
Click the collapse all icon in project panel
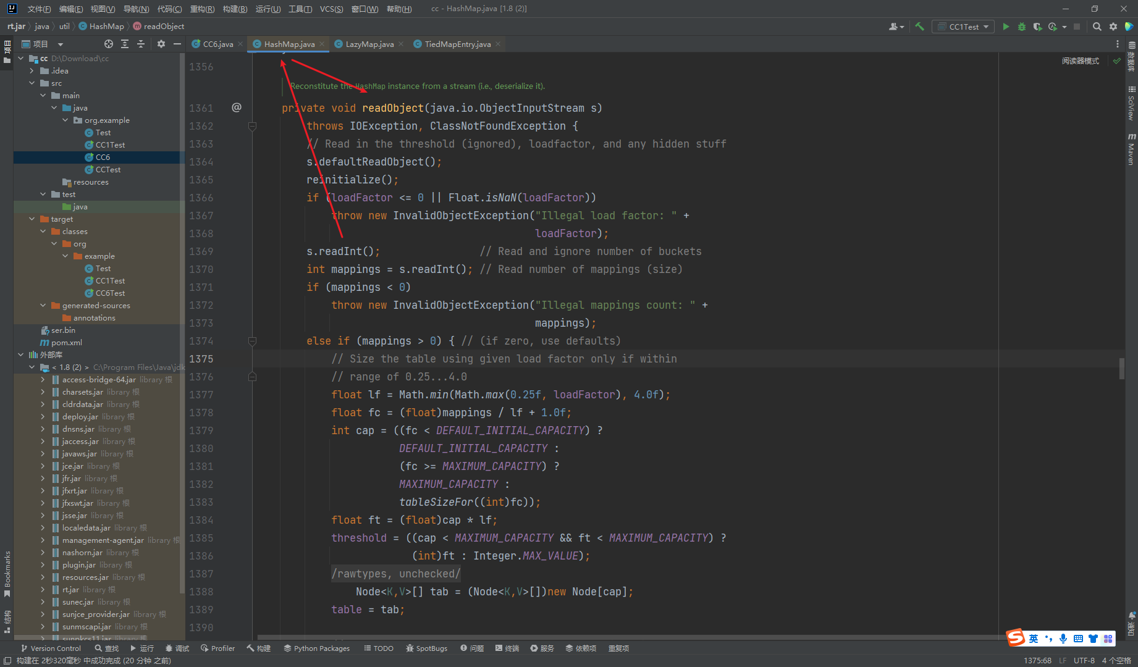pyautogui.click(x=141, y=44)
